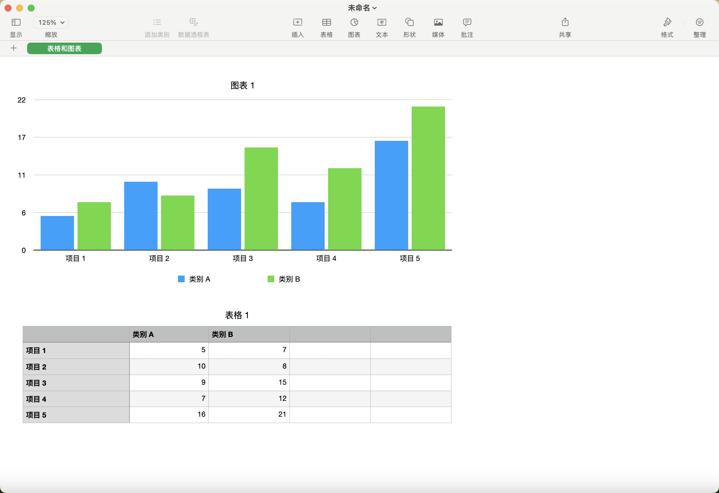This screenshot has height=493, width=719.
Task: Select 项目 1 row's 类别 B cell
Action: tap(249, 350)
